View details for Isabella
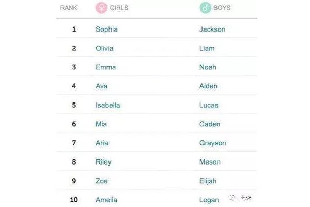This screenshot has height=207, width=310. (x=108, y=105)
